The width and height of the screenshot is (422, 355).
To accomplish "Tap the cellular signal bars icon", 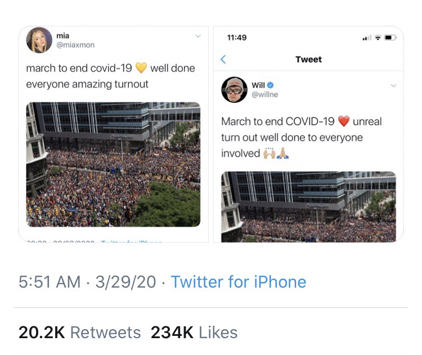I will (x=367, y=38).
